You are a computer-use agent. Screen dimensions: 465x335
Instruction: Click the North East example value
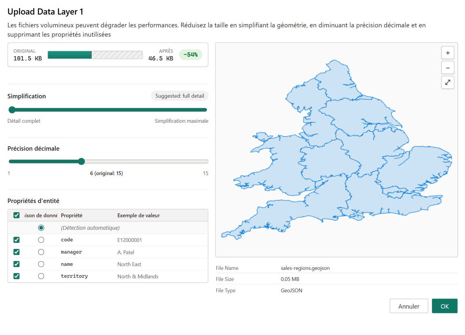click(x=129, y=264)
